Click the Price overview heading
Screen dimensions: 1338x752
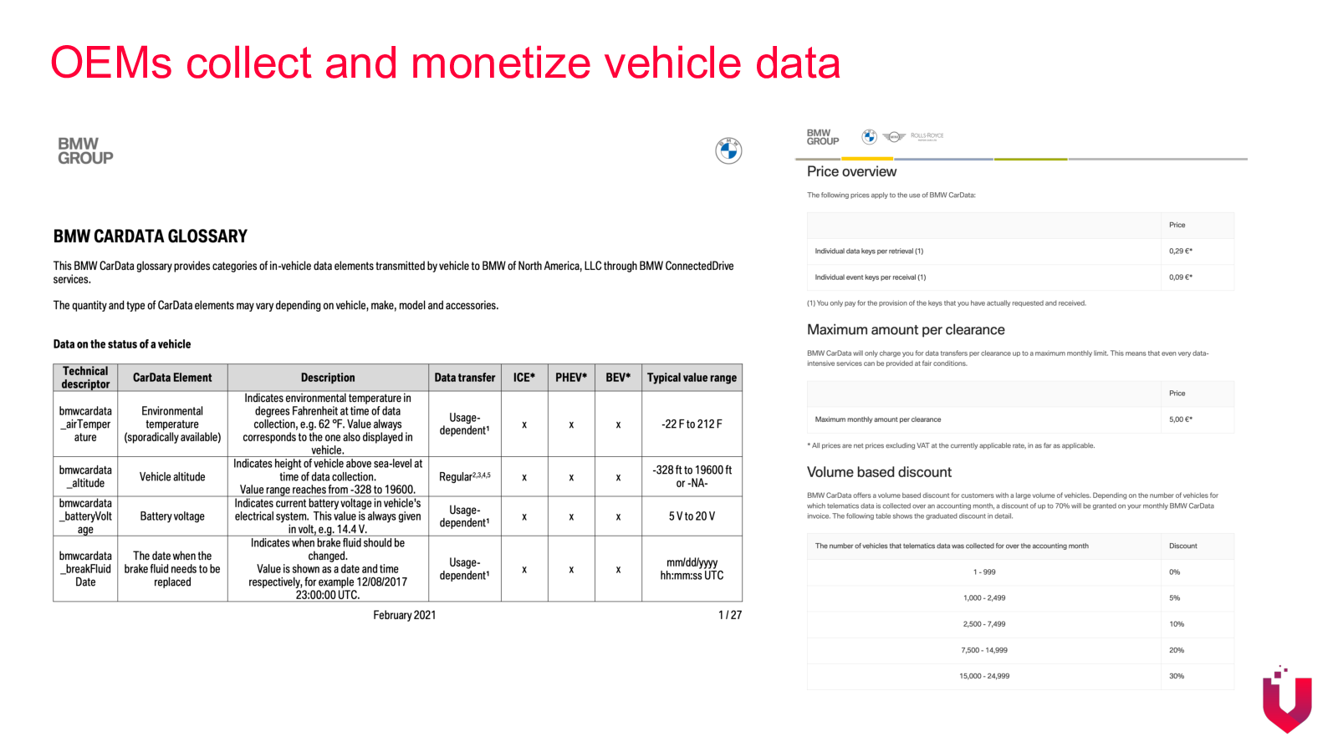851,171
